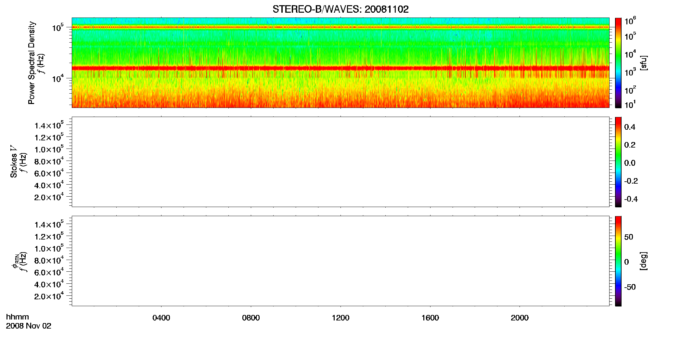
Task: Click the 0800 time axis label
Action: [x=251, y=318]
